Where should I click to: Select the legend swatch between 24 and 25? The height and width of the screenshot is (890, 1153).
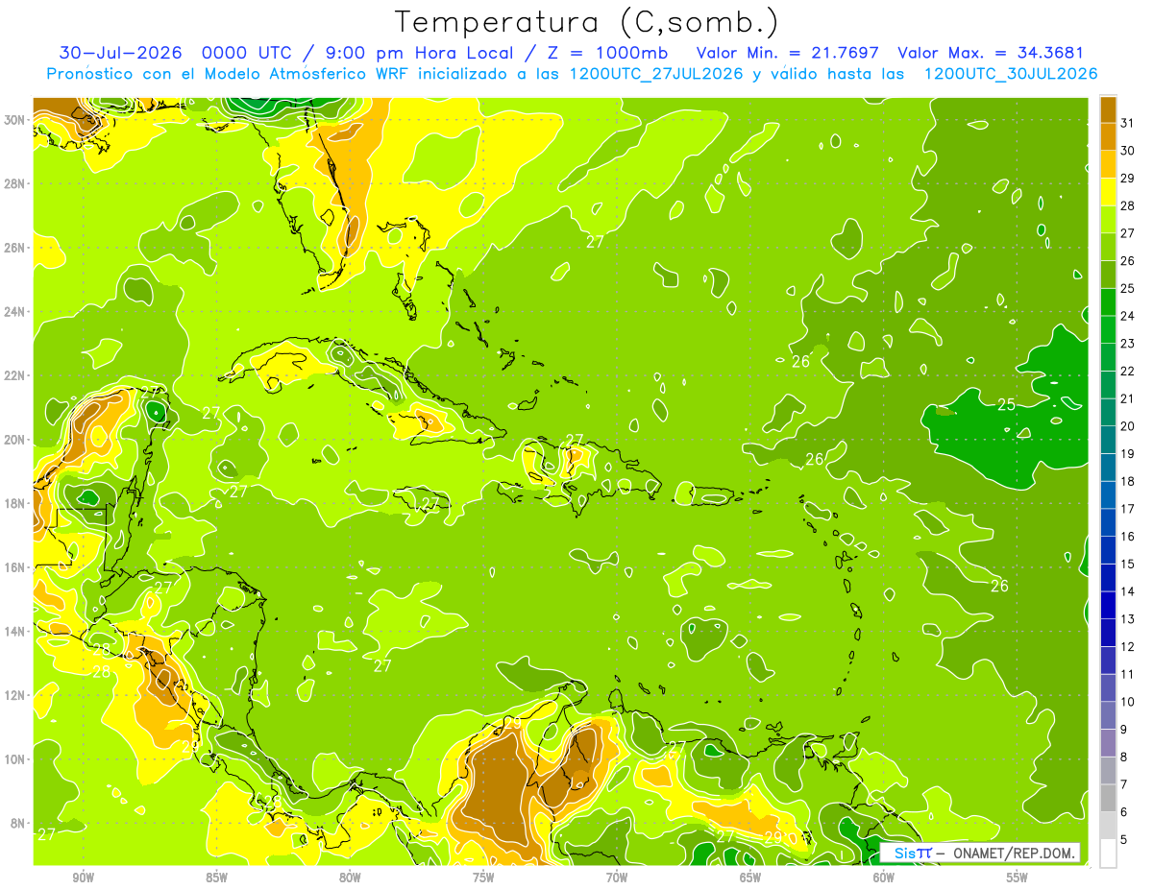coord(1108,301)
